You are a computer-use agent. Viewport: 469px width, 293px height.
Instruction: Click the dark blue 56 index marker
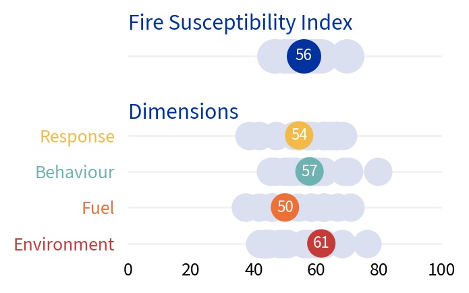click(304, 55)
